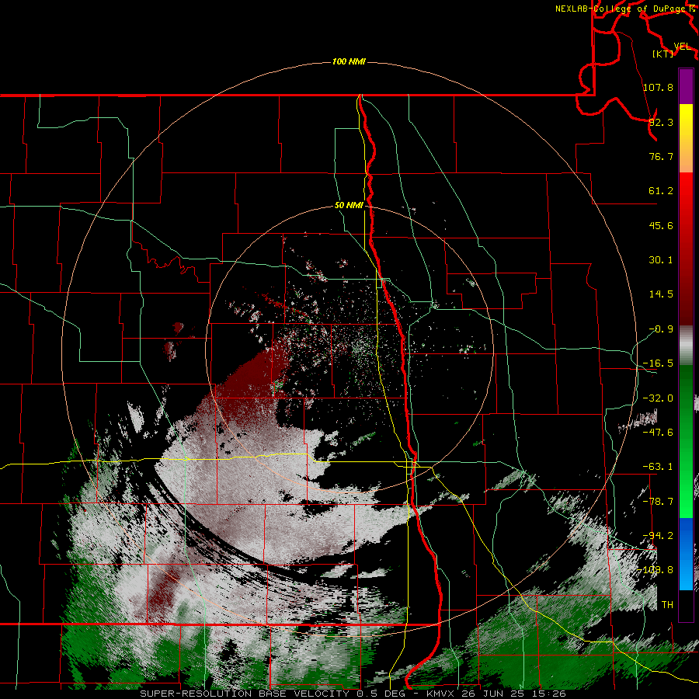The width and height of the screenshot is (699, 699).
Task: Click the 14.5 scale value
Action: [x=661, y=294]
